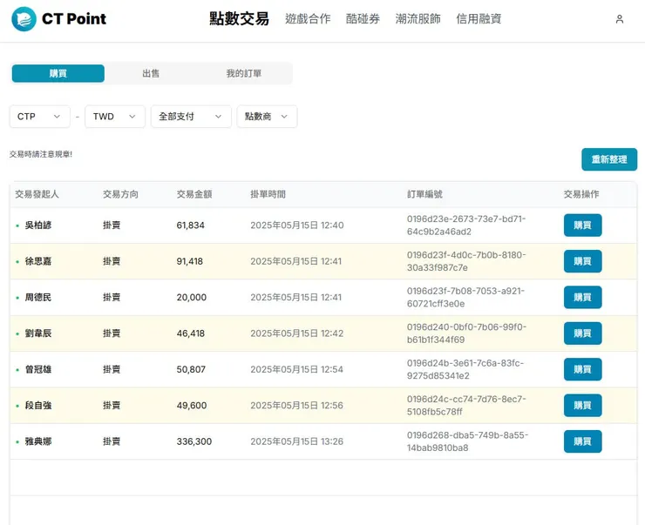Screen dimensions: 645x525
Task: Open the 點數交易 navigation item
Action: coord(239,19)
